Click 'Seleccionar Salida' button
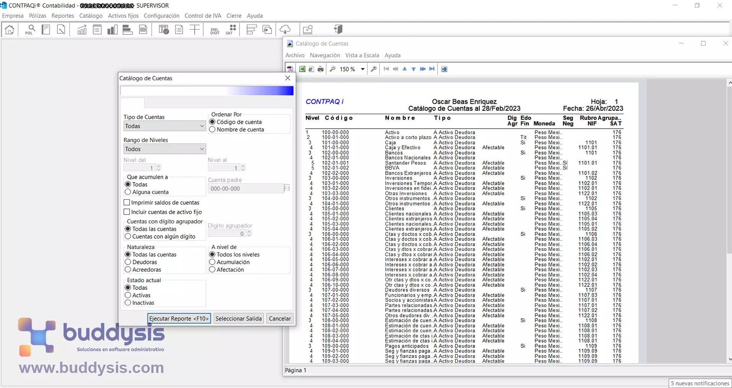 238,318
